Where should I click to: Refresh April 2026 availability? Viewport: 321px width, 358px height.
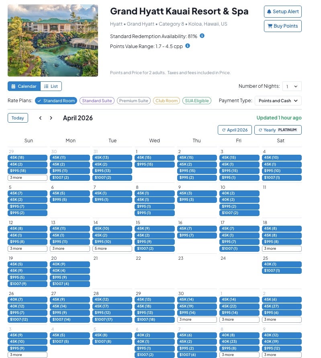pyautogui.click(x=235, y=130)
